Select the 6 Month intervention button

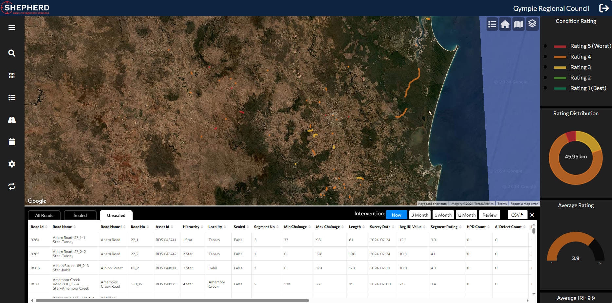tap(443, 215)
